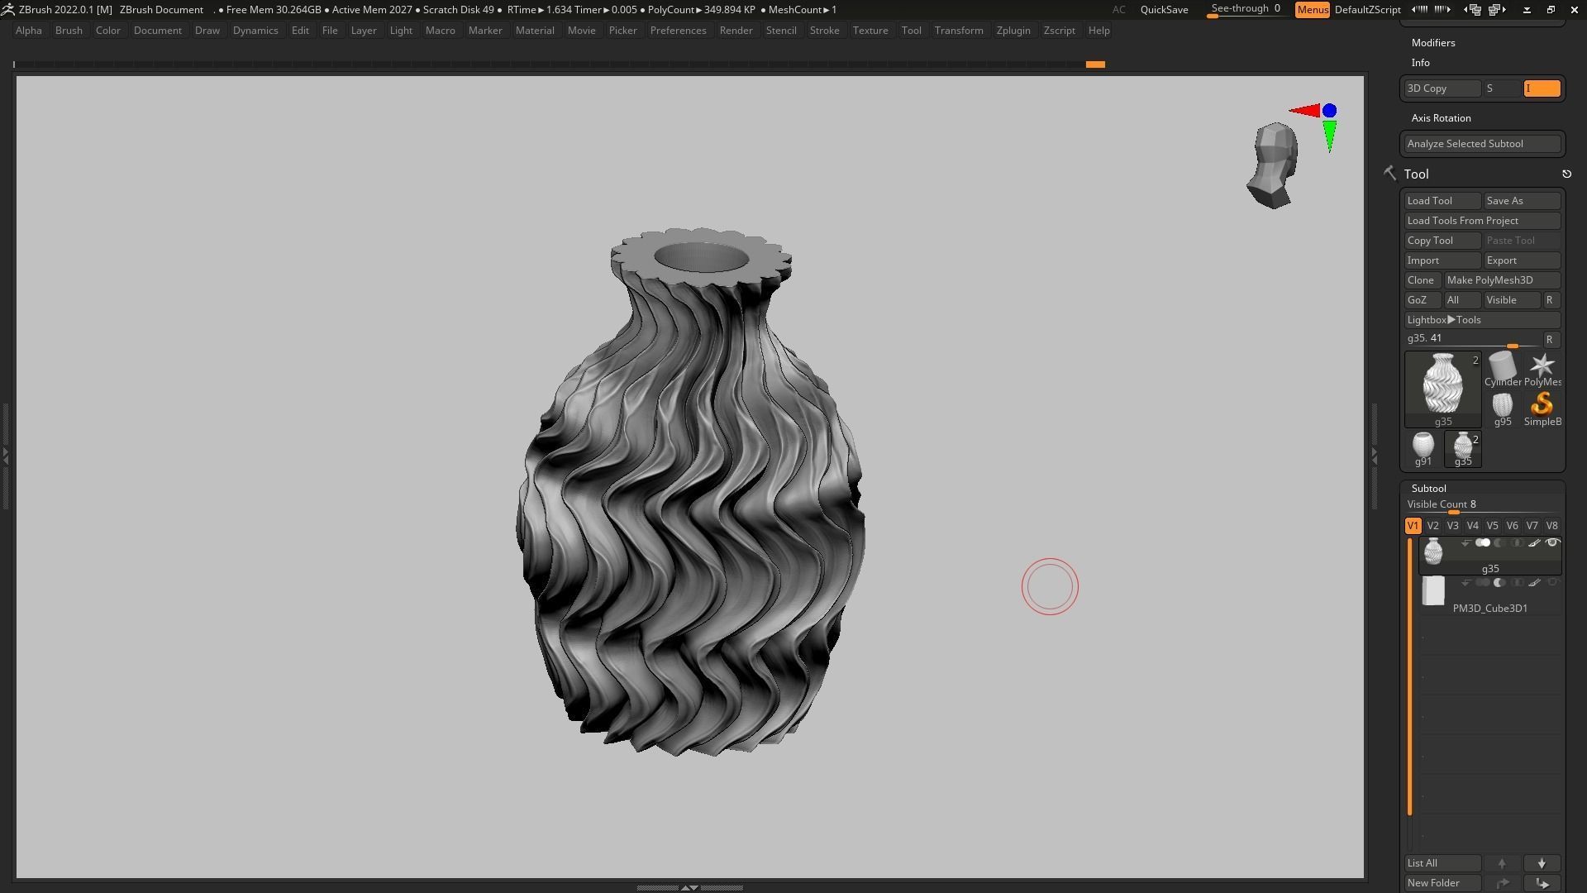The image size is (1587, 893).
Task: Click the move-to-bottom bent arrow
Action: pos(1542,883)
